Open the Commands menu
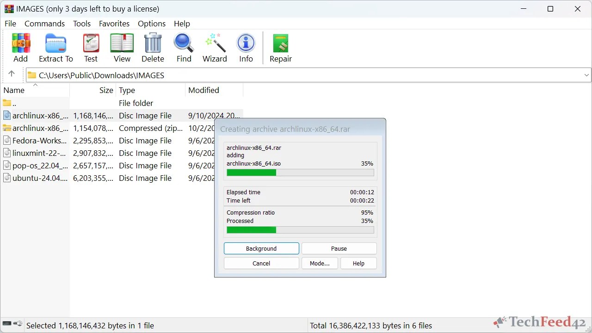Screen dimensions: 592x333 coord(44,24)
